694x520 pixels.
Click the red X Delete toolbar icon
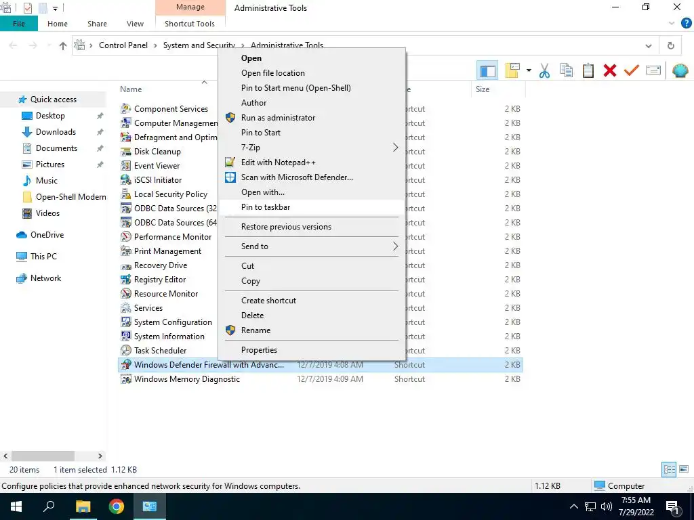click(610, 70)
